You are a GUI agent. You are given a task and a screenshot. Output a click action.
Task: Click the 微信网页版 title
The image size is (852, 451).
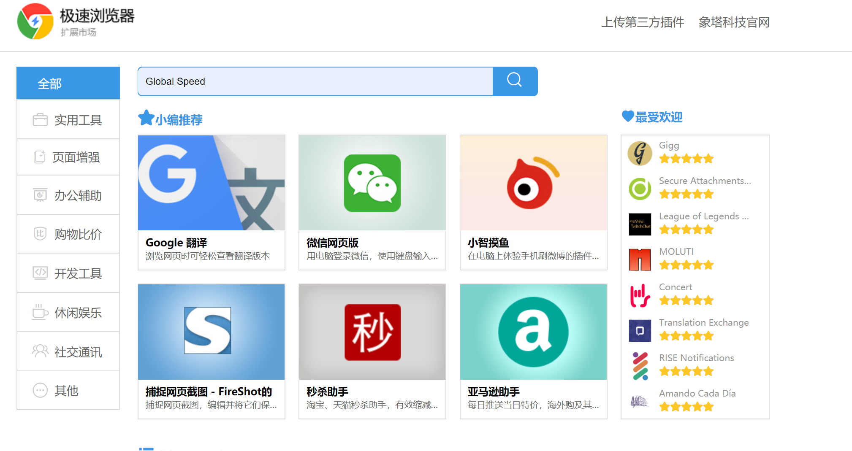click(332, 243)
